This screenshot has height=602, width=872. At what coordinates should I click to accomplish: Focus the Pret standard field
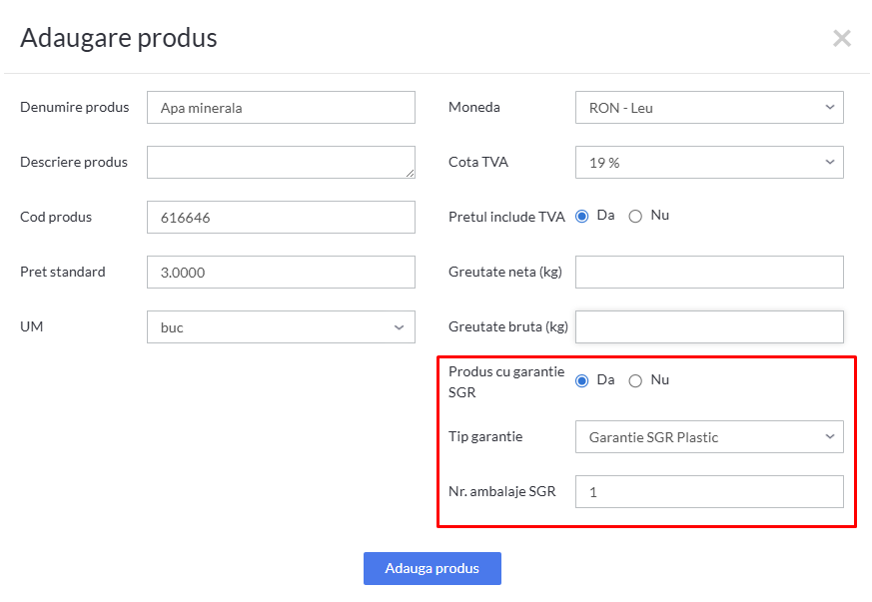[x=281, y=272]
